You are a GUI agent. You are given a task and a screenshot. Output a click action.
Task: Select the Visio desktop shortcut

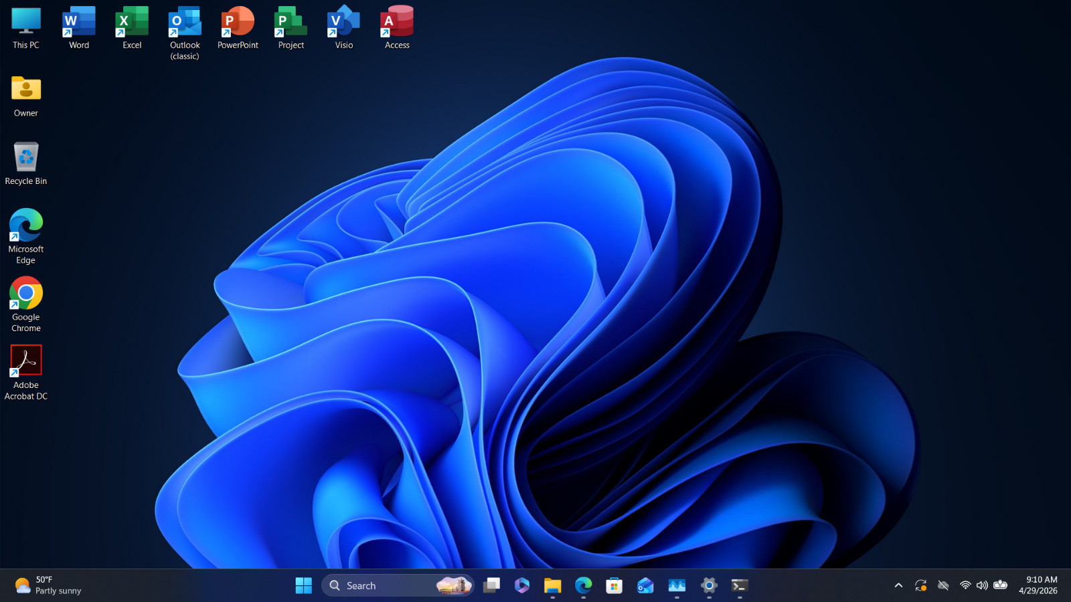[x=344, y=28]
